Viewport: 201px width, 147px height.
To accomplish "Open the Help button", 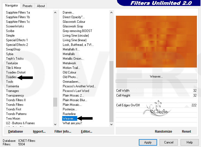I will tap(190, 142).
